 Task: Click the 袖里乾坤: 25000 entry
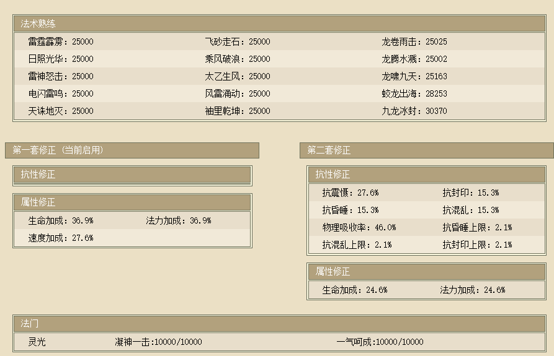pyautogui.click(x=238, y=111)
